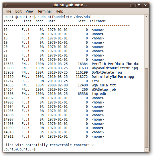
Task: Click inode number 13633
Action: click(9, 64)
